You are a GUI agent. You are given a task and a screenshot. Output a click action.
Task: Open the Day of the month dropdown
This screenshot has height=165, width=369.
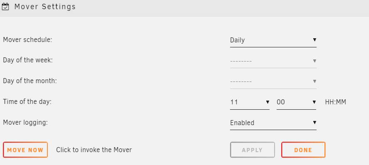click(x=273, y=81)
